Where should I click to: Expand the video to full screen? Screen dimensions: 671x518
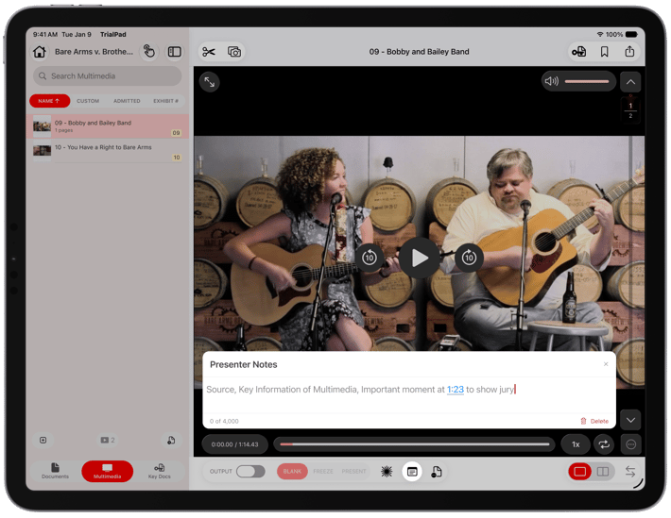[x=209, y=82]
